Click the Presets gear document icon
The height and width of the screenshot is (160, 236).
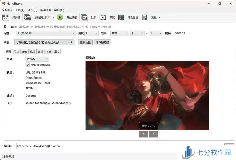click(x=145, y=18)
